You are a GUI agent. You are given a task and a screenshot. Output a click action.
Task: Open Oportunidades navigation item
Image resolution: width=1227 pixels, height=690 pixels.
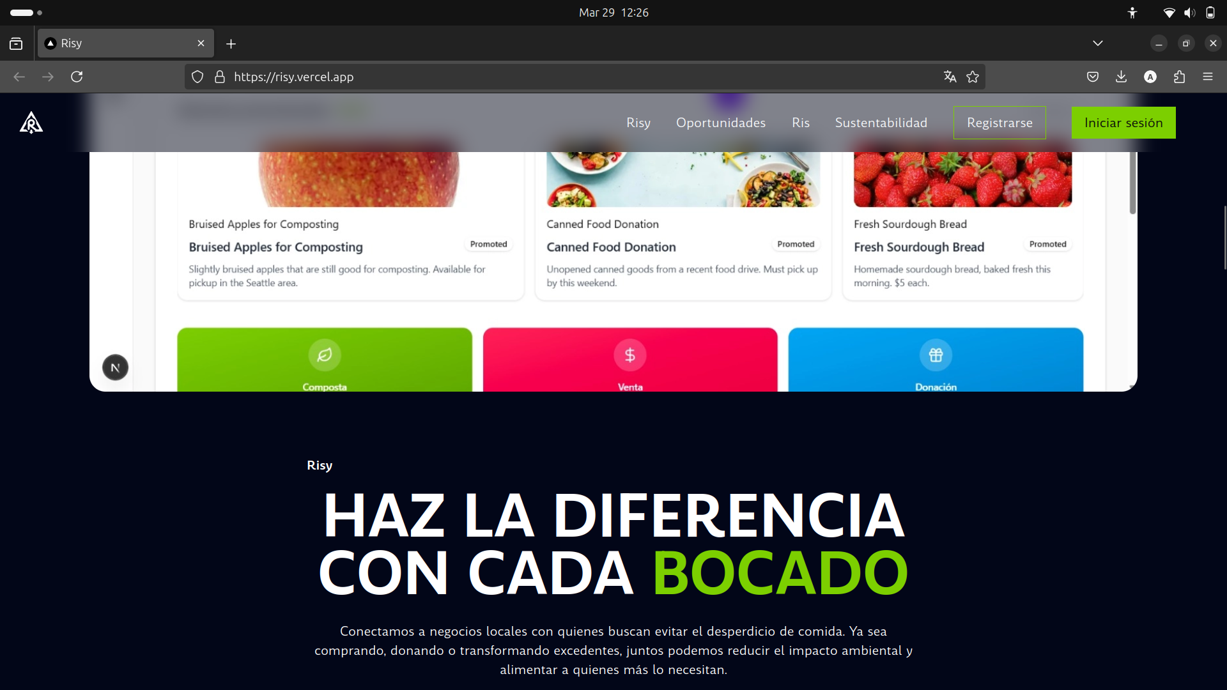[x=721, y=123]
